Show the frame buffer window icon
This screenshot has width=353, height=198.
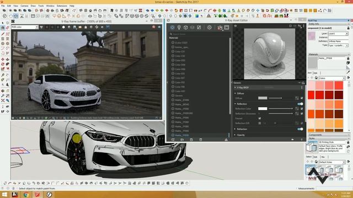(x=227, y=28)
